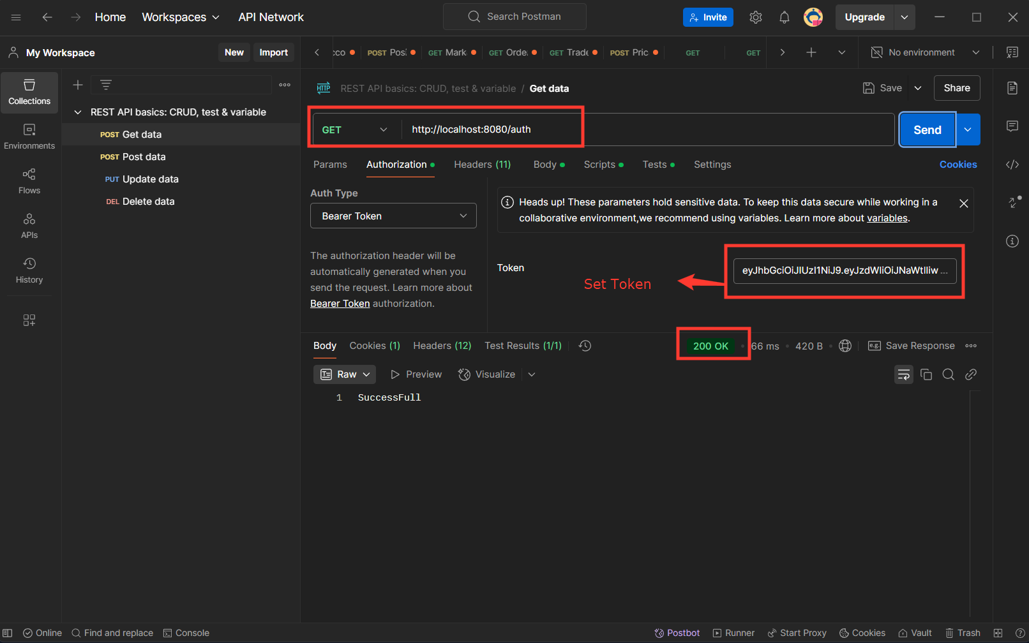
Task: Click the Save Response button
Action: 912,346
